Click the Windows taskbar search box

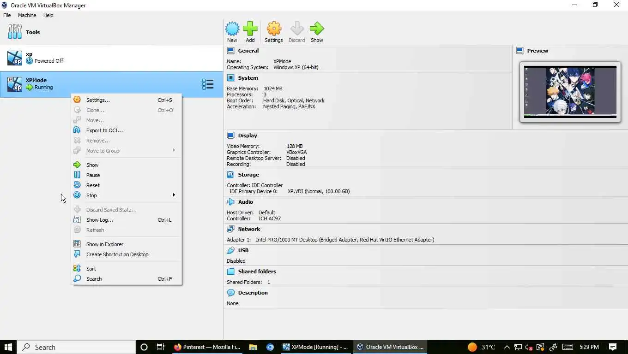pos(76,347)
